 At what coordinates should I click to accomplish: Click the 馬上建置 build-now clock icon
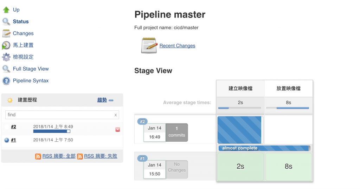[x=6, y=45]
